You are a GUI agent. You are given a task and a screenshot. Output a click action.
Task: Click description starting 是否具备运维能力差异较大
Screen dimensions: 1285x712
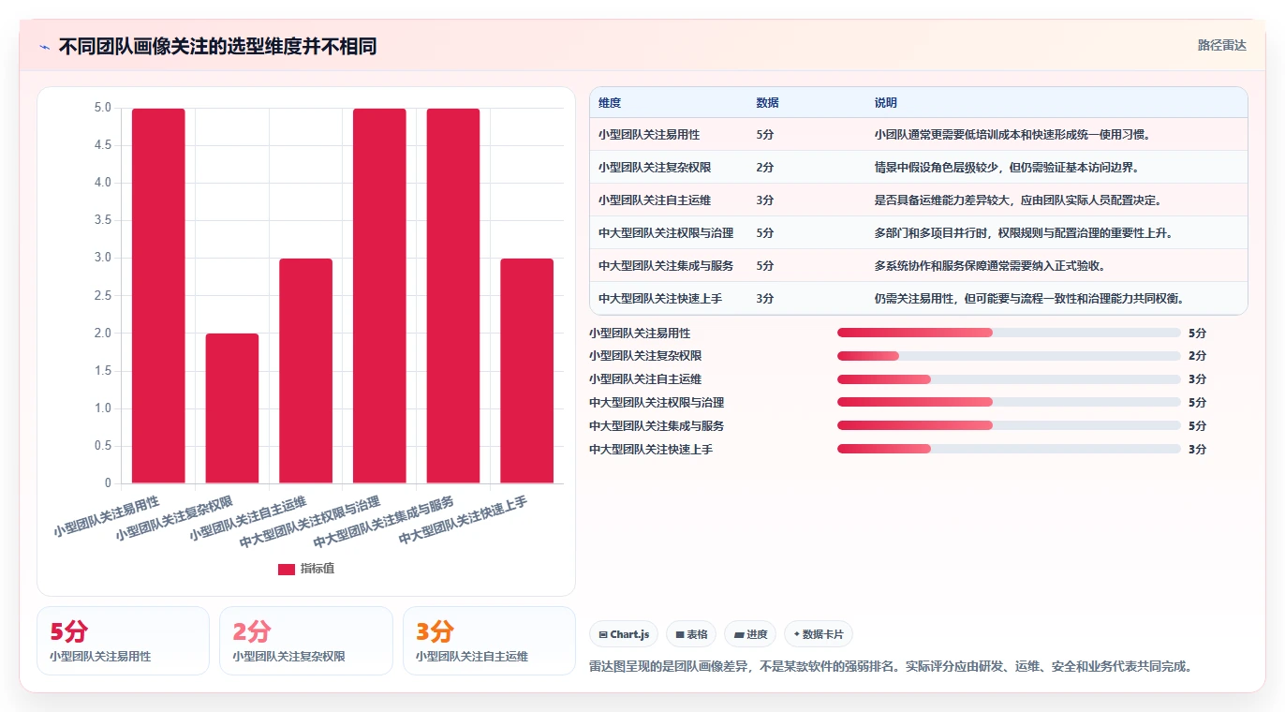1018,200
